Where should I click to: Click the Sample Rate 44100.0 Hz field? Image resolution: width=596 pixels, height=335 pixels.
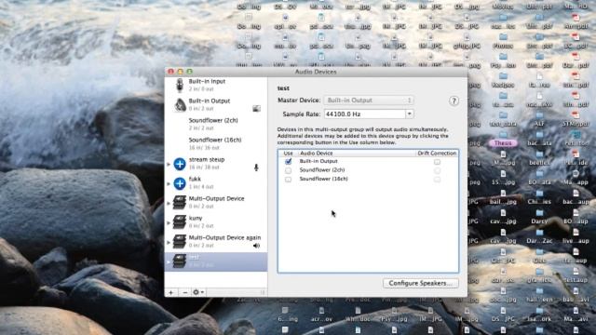pyautogui.click(x=364, y=114)
